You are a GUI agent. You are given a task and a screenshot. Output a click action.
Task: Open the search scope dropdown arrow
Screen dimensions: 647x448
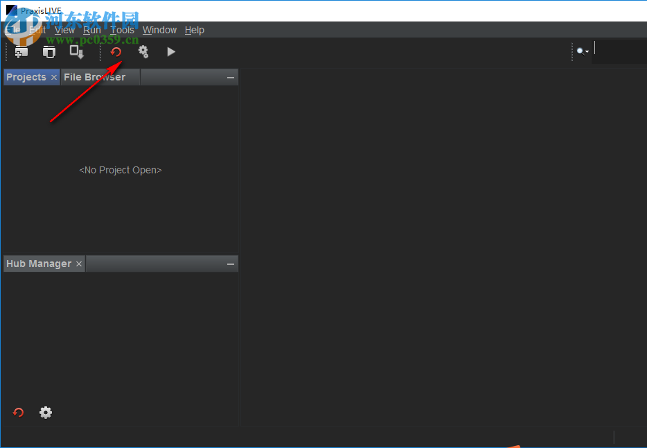pyautogui.click(x=586, y=51)
